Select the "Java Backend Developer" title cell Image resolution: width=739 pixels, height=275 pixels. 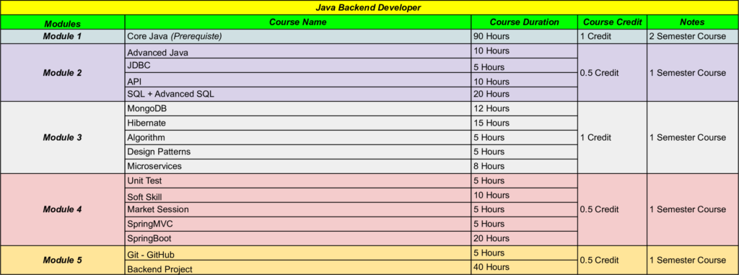[x=369, y=7]
